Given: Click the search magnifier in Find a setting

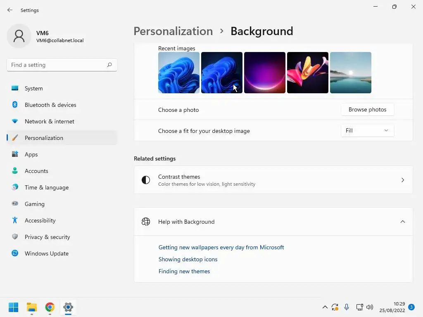Looking at the screenshot, I should (x=109, y=65).
